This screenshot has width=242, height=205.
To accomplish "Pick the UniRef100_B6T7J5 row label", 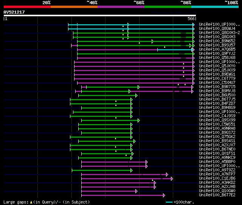I will [x=217, y=99].
